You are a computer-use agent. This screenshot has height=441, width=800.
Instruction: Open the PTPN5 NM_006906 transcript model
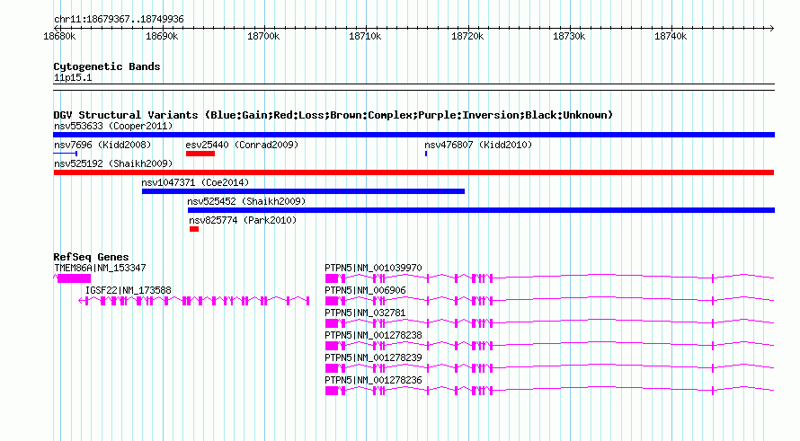click(549, 300)
